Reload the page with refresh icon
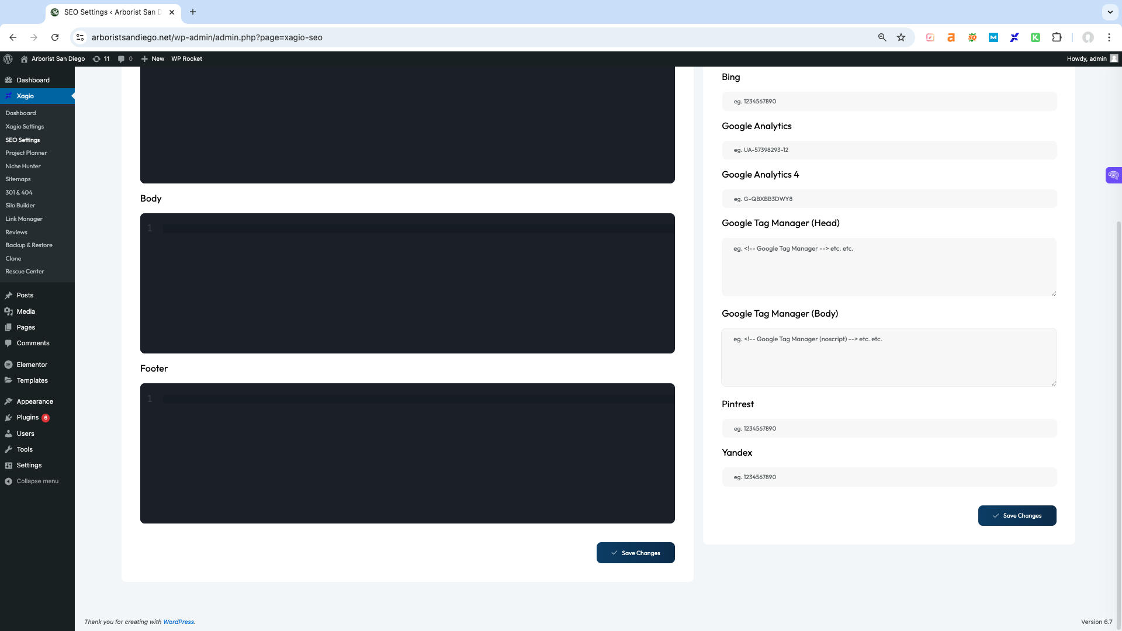 [55, 37]
